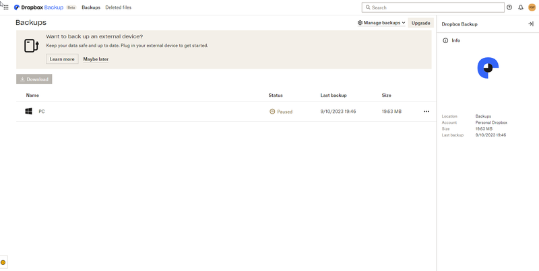Open the notifications bell icon
Screen dimensions: 539x271
point(521,7)
